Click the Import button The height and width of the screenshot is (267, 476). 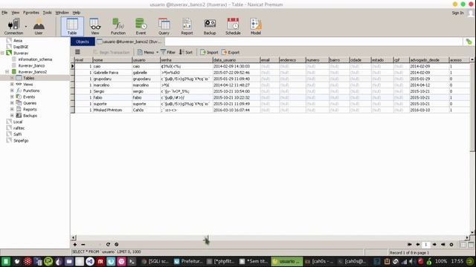[209, 52]
